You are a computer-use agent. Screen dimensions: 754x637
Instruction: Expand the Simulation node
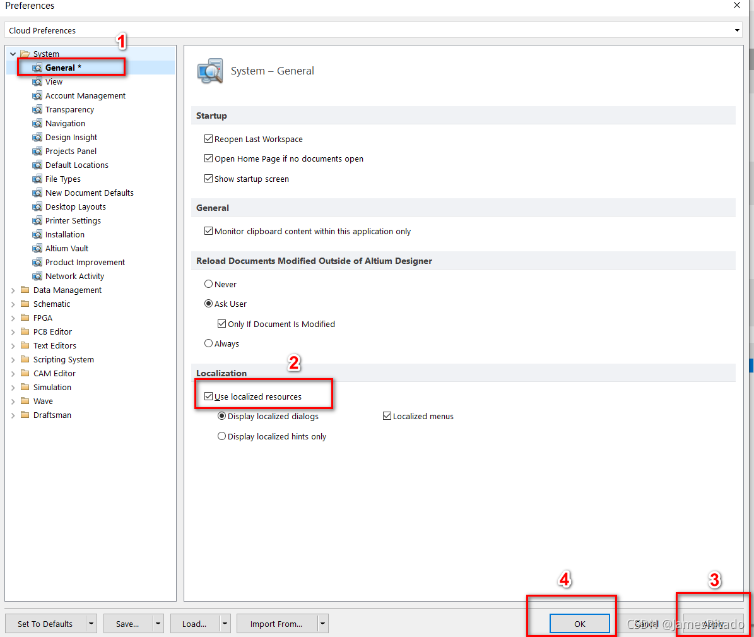click(13, 387)
